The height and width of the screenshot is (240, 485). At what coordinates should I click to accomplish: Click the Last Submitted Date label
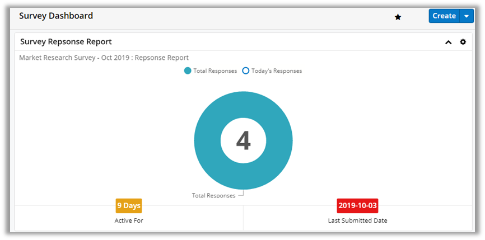[357, 220]
